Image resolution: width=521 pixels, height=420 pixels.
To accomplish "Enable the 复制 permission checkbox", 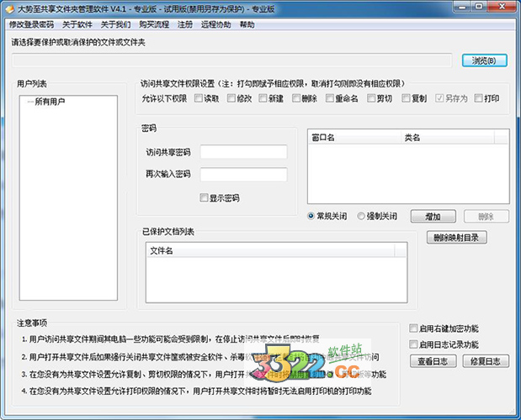I will click(406, 98).
